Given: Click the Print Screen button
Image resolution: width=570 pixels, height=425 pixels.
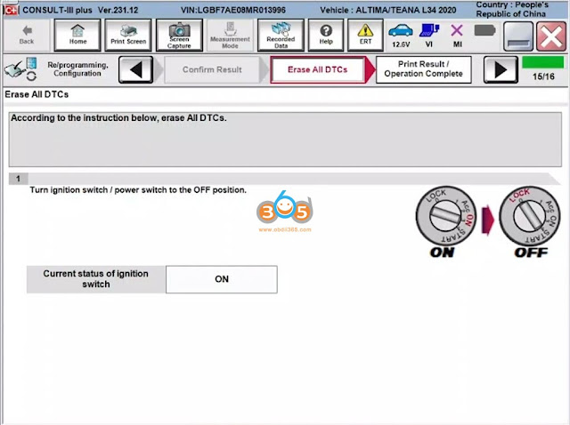Looking at the screenshot, I should [x=128, y=36].
